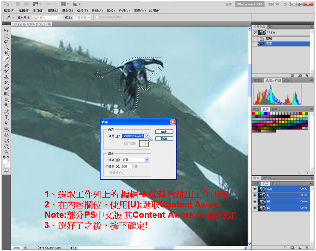Toggle the 保留透明 checkbox in fill dialog
Screen dimensions: 316x251
107,173
